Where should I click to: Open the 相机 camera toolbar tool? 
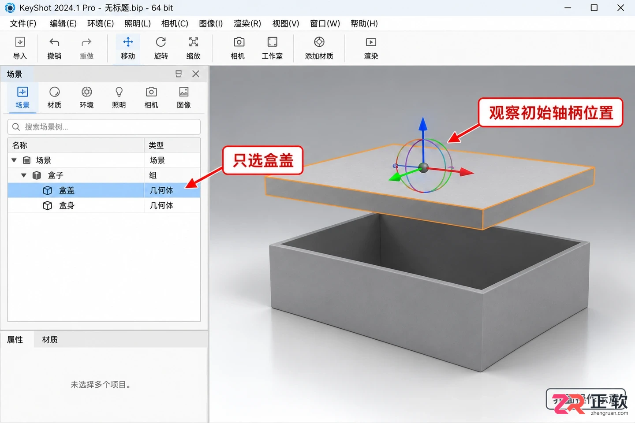(239, 48)
